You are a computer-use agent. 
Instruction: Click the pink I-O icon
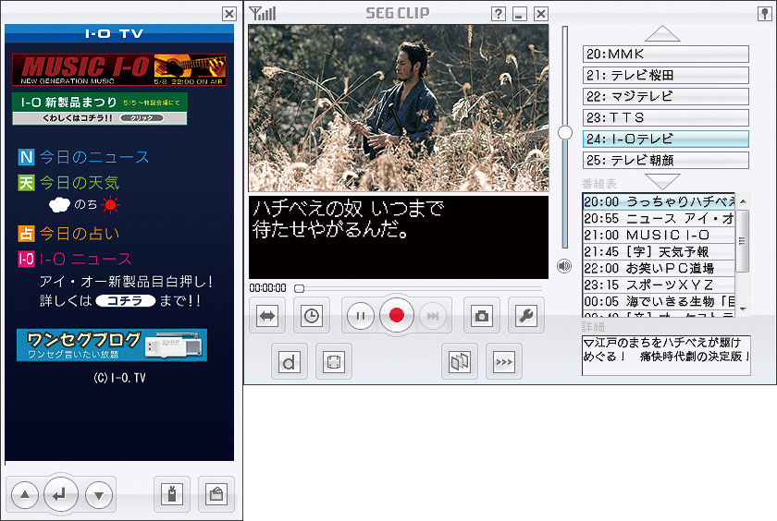click(x=26, y=259)
